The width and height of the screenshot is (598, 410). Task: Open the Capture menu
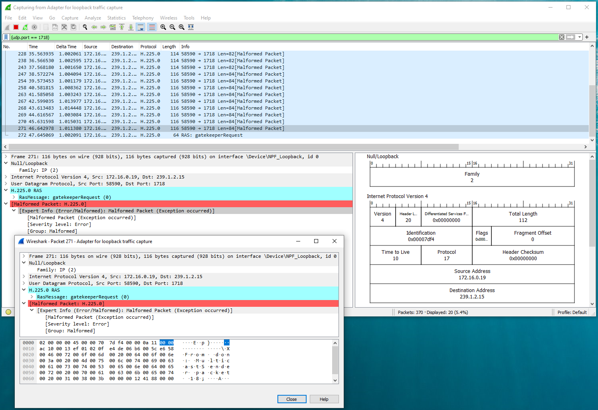click(70, 18)
